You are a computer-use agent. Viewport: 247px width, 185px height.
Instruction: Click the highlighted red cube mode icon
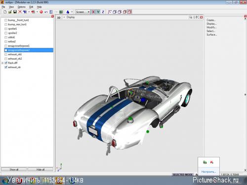coord(130,12)
